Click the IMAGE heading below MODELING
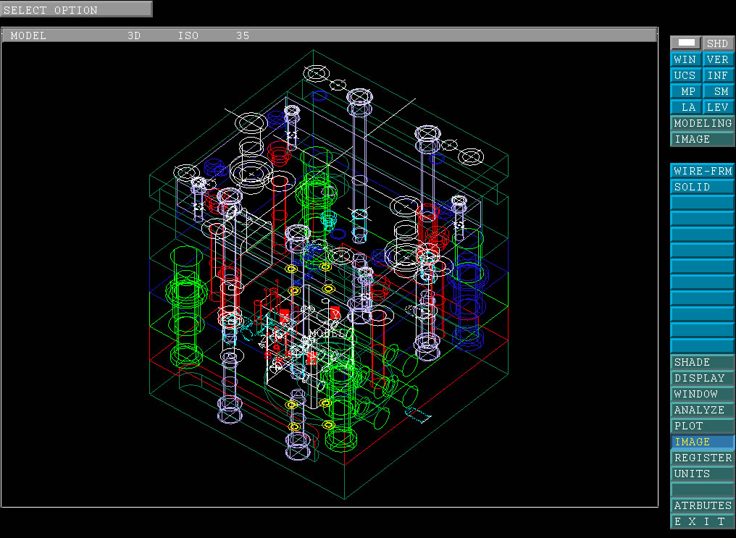Screen dimensions: 736x538 pos(702,139)
